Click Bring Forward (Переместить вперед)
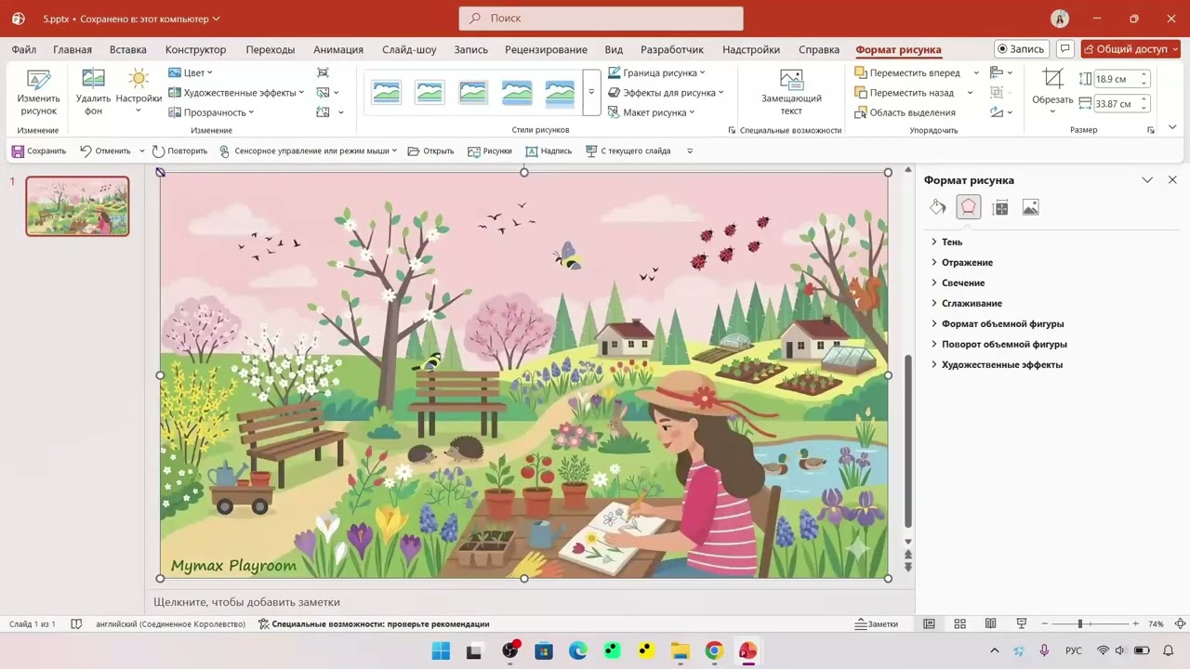This screenshot has height=669, width=1190. (909, 72)
